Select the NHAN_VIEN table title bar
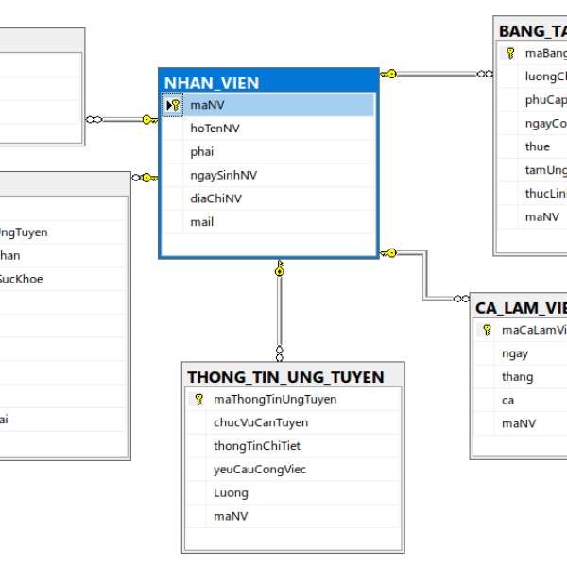Image resolution: width=567 pixels, height=567 pixels. (x=268, y=83)
